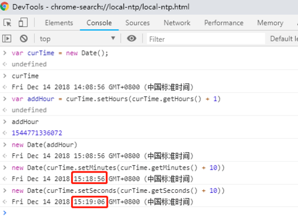Show the console sidebar
The width and height of the screenshot is (298, 218).
(7, 38)
